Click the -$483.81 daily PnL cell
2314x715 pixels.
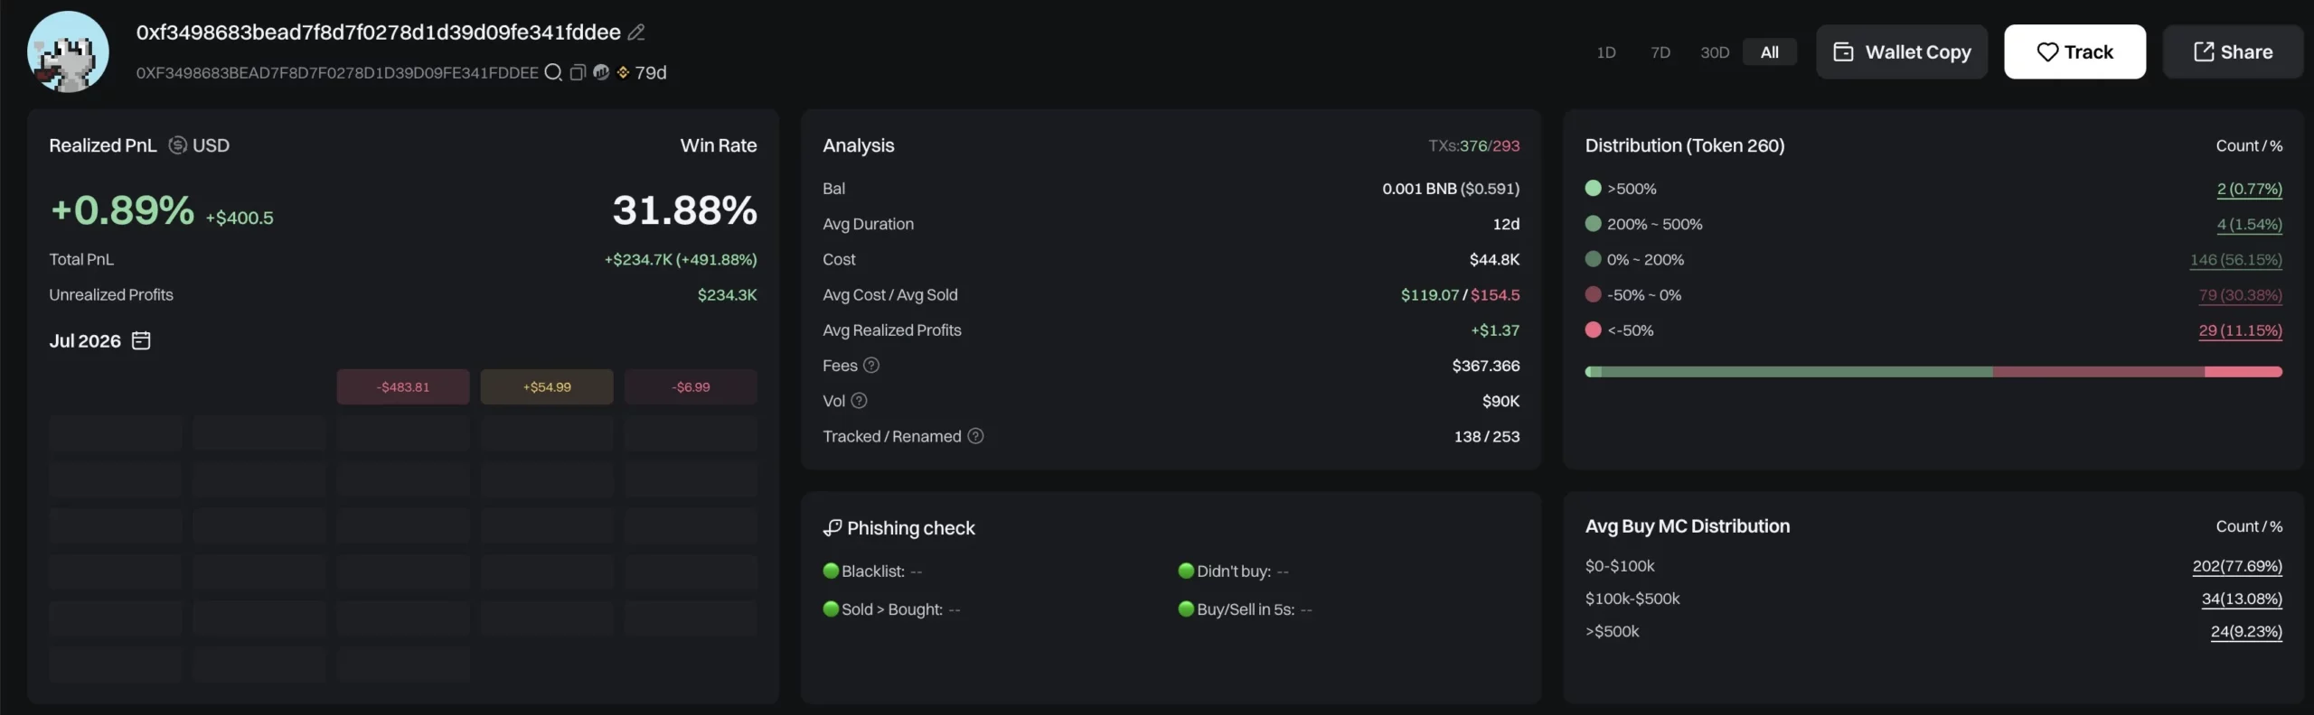pos(403,386)
